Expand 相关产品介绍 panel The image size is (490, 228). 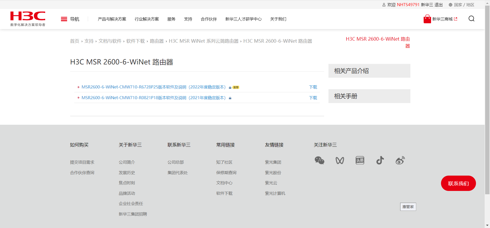coord(369,71)
